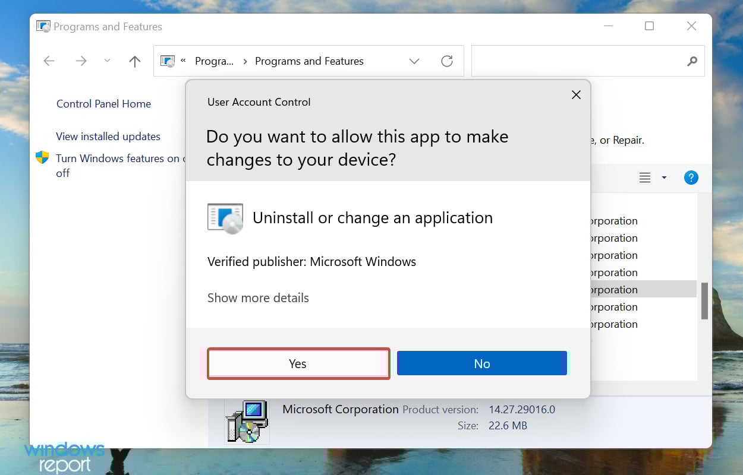Close the User Account Control dialog
Viewport: 743px width, 475px height.
(576, 95)
